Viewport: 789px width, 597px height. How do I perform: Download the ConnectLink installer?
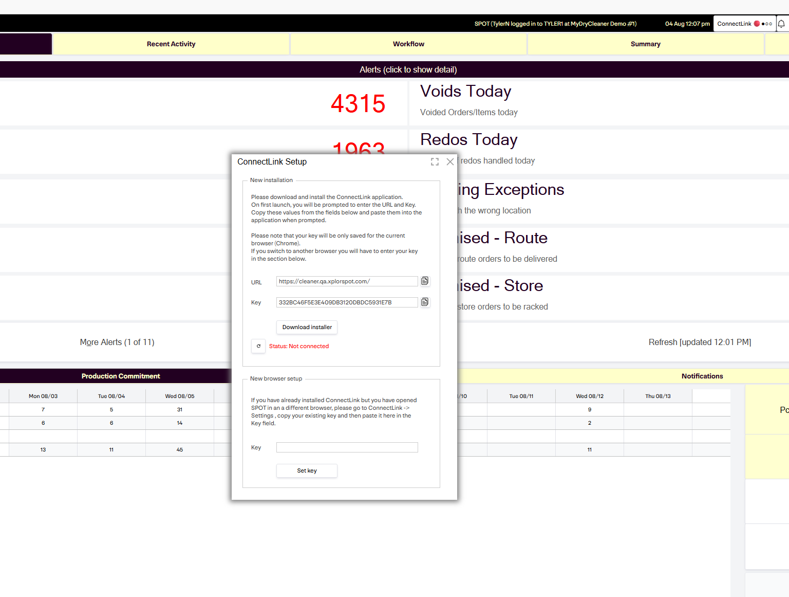[x=307, y=327]
